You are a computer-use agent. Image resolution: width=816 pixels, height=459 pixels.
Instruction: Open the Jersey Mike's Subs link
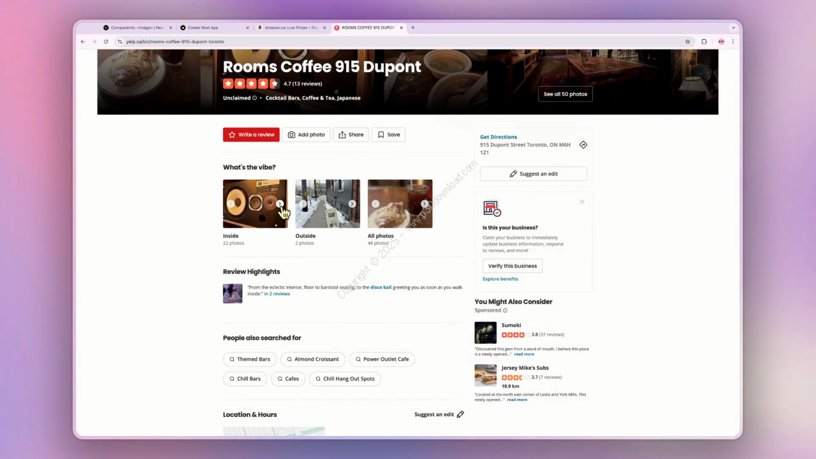(x=525, y=368)
